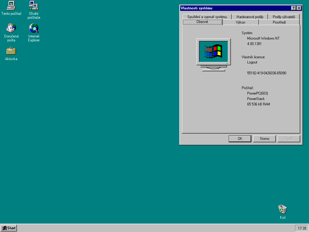Select the Obecné tab

[x=202, y=22]
